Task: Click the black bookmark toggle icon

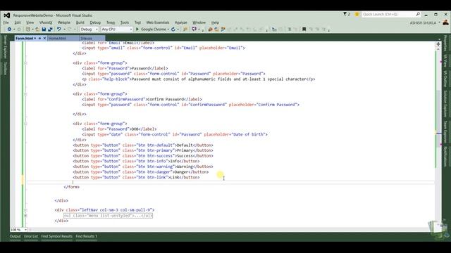Action: [x=304, y=30]
